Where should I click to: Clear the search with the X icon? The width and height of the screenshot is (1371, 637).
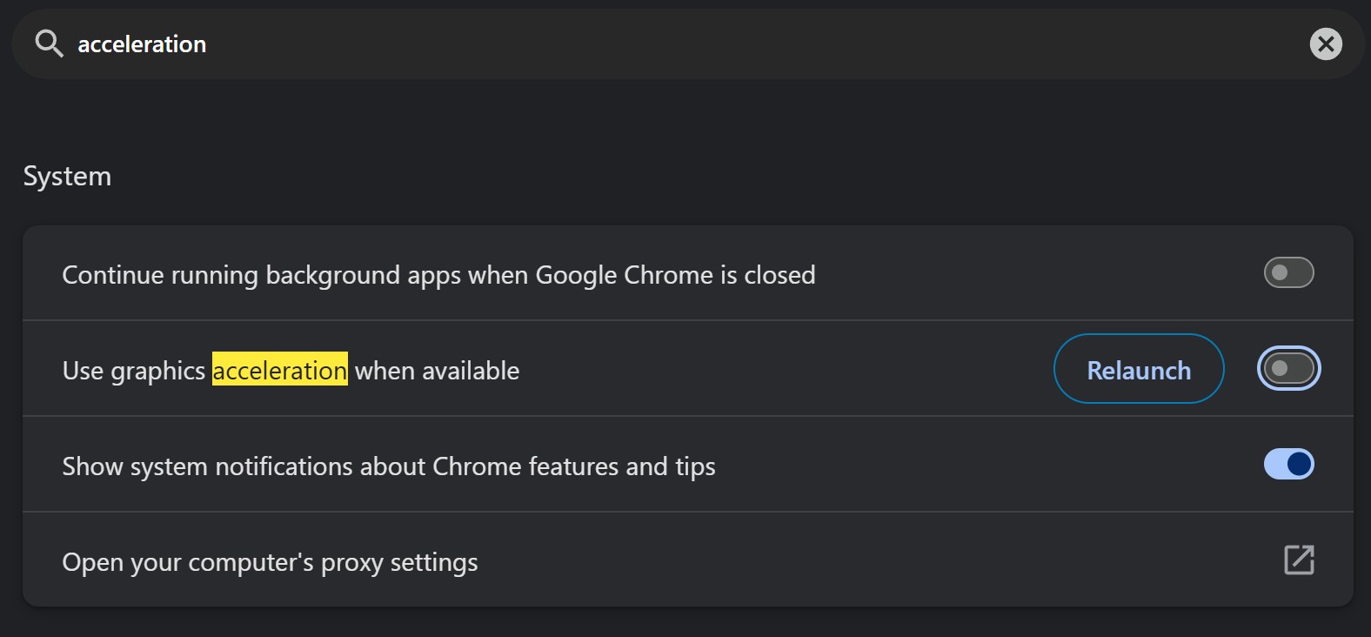coord(1326,44)
